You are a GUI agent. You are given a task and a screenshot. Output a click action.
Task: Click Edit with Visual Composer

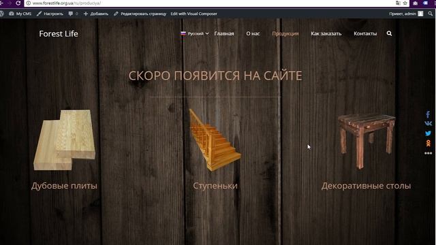coord(193,14)
